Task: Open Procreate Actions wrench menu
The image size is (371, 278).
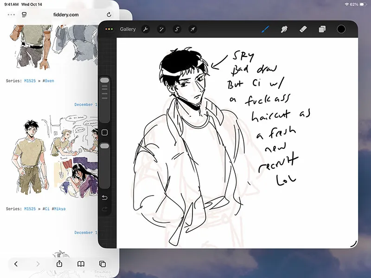Action: 146,29
